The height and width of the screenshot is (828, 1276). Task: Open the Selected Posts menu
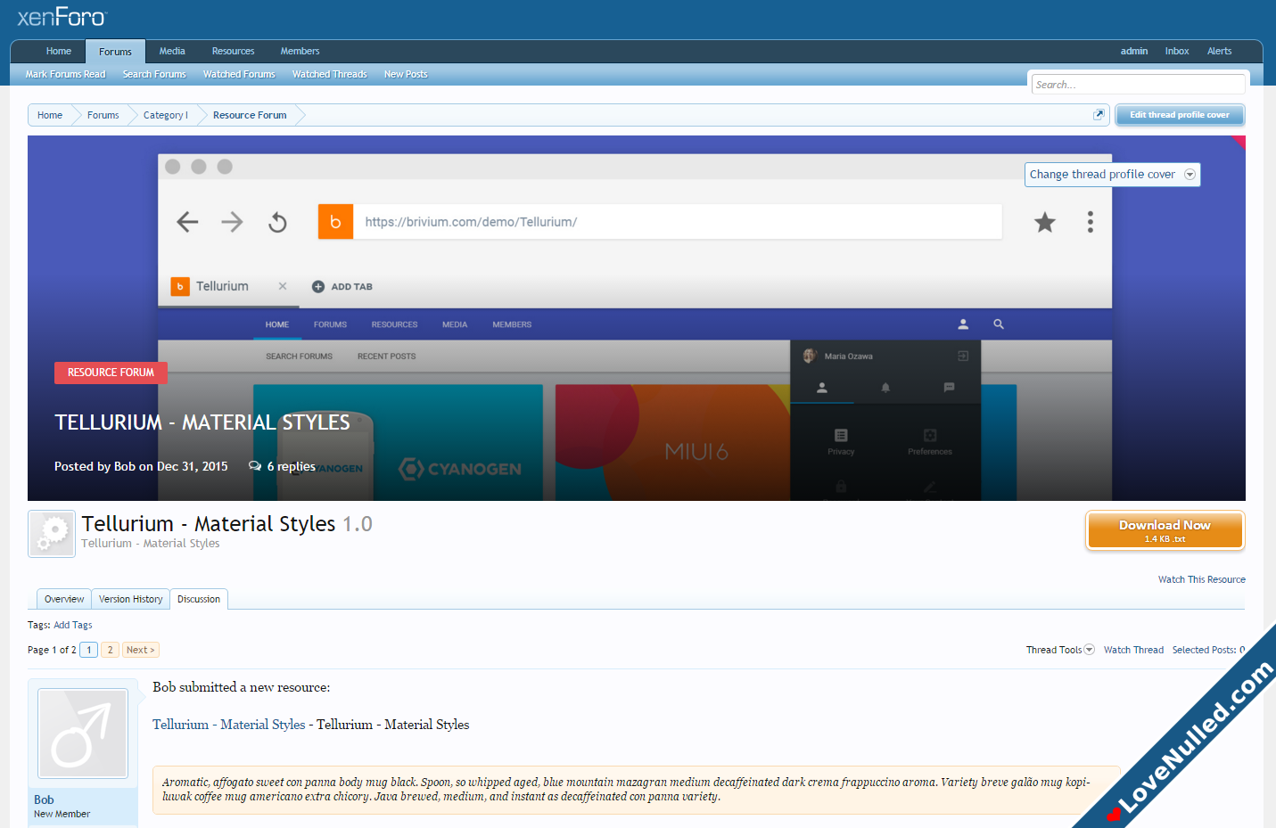tap(1208, 650)
